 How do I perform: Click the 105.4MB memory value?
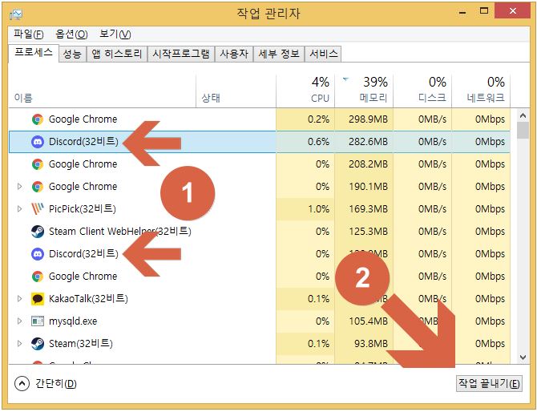coord(368,321)
